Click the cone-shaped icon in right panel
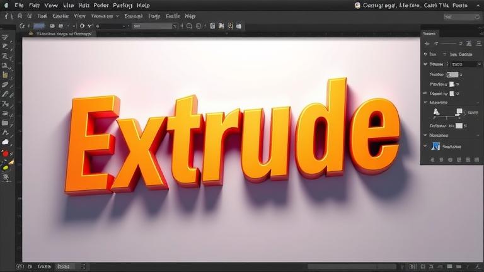The height and width of the screenshot is (272, 484). (x=436, y=111)
